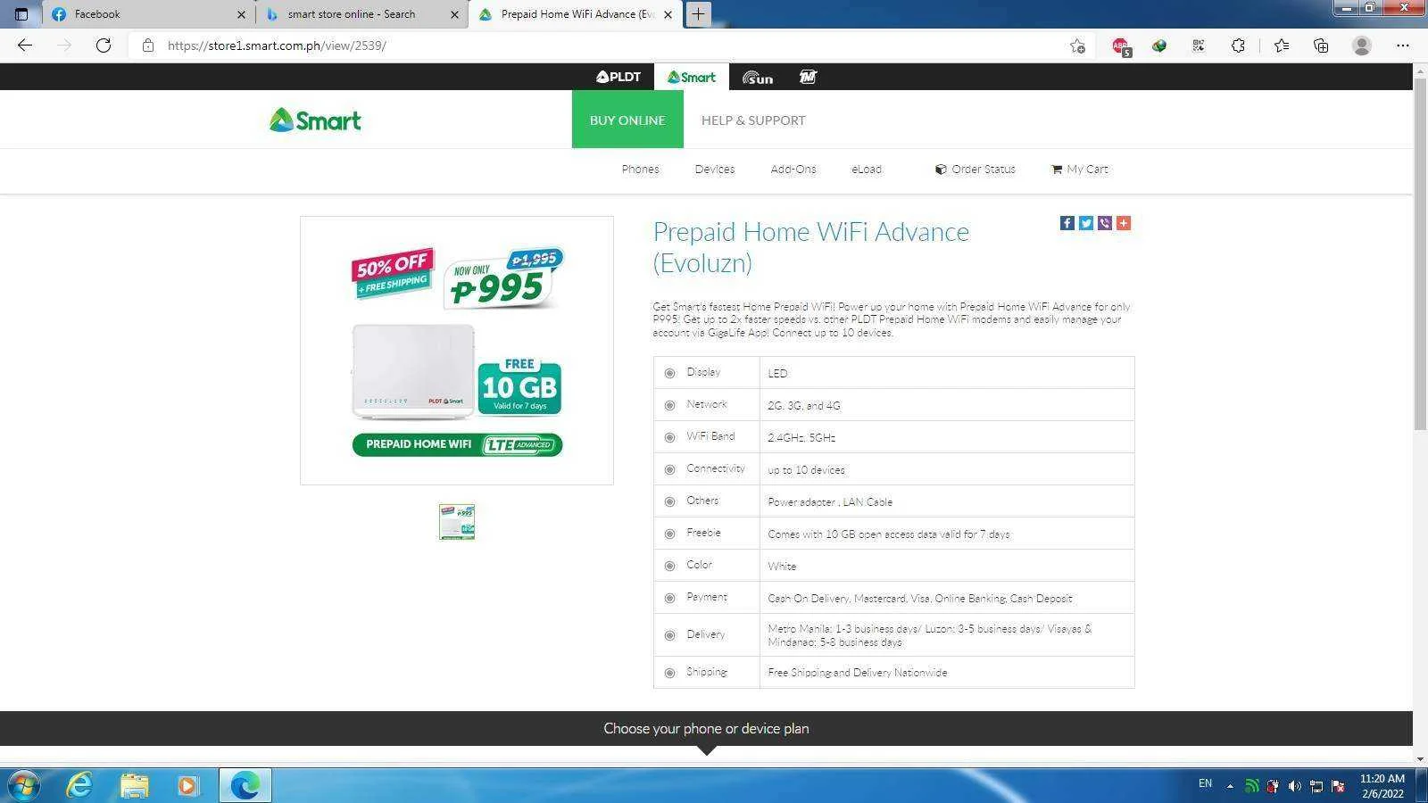Viewport: 1428px width, 803px height.
Task: Click the WiFi Band row bullet
Action: pyautogui.click(x=669, y=437)
